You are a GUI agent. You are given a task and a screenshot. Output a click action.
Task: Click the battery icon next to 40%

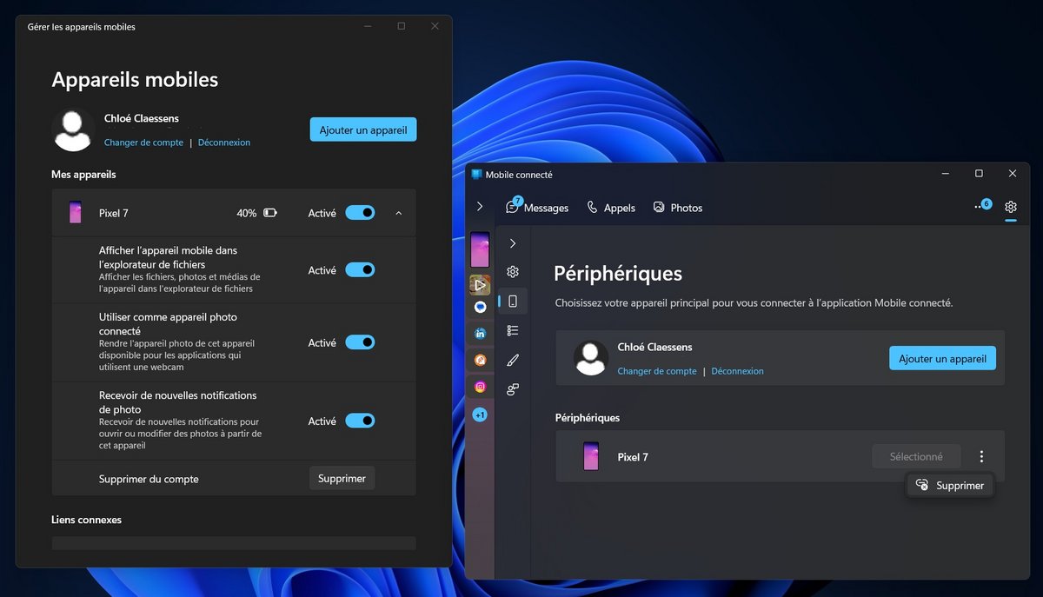[270, 213]
